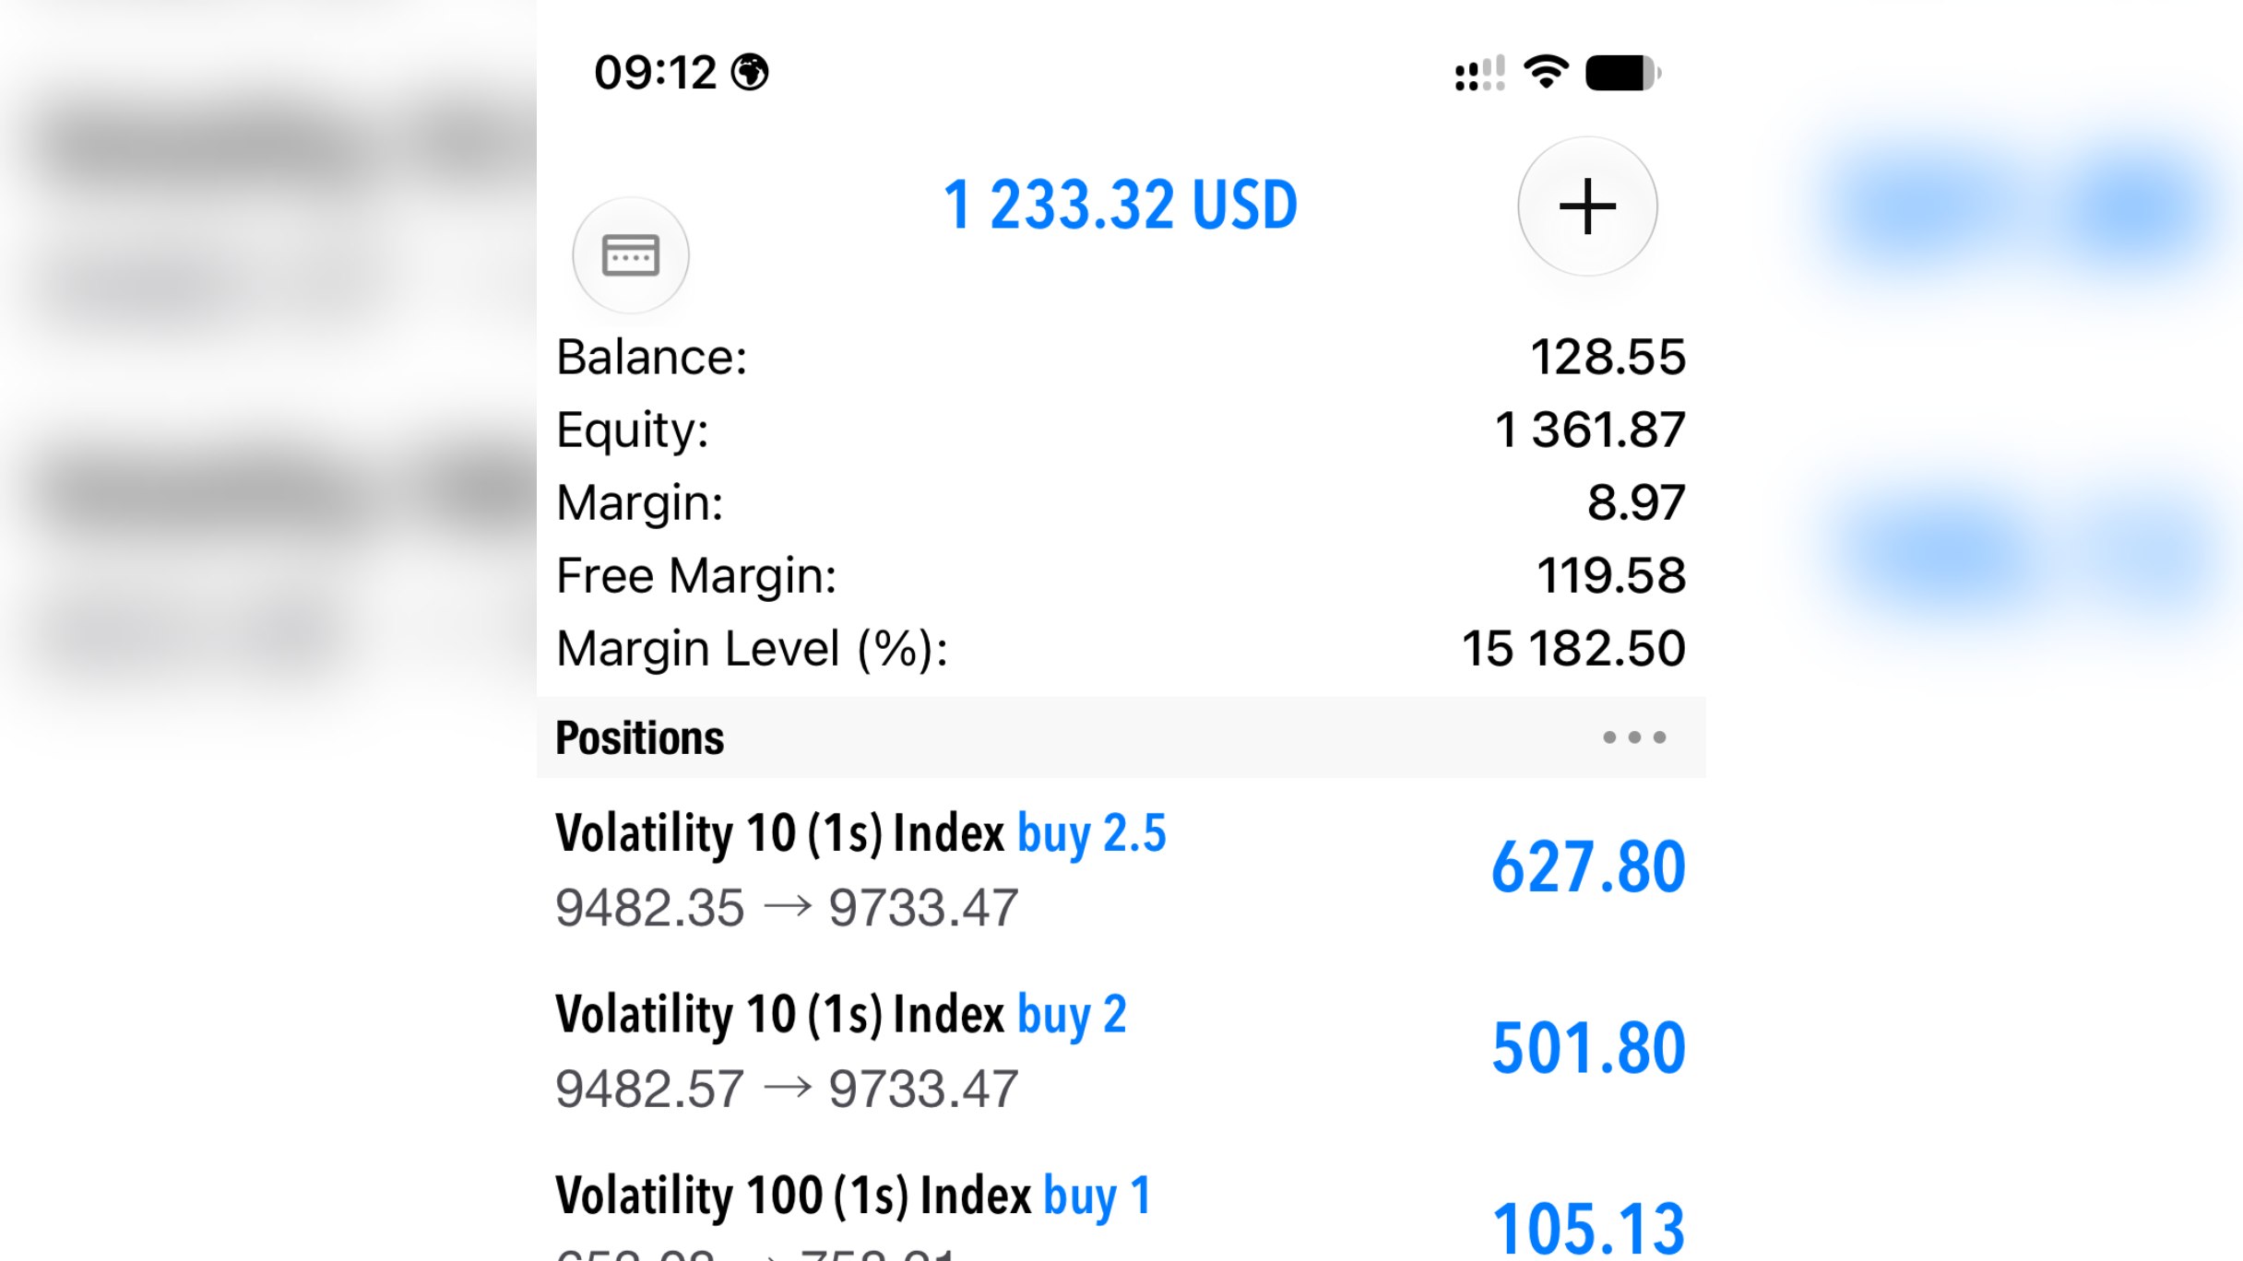Tap the 09:12 clock in status bar
Viewport: 2243px width, 1261px height.
[655, 72]
